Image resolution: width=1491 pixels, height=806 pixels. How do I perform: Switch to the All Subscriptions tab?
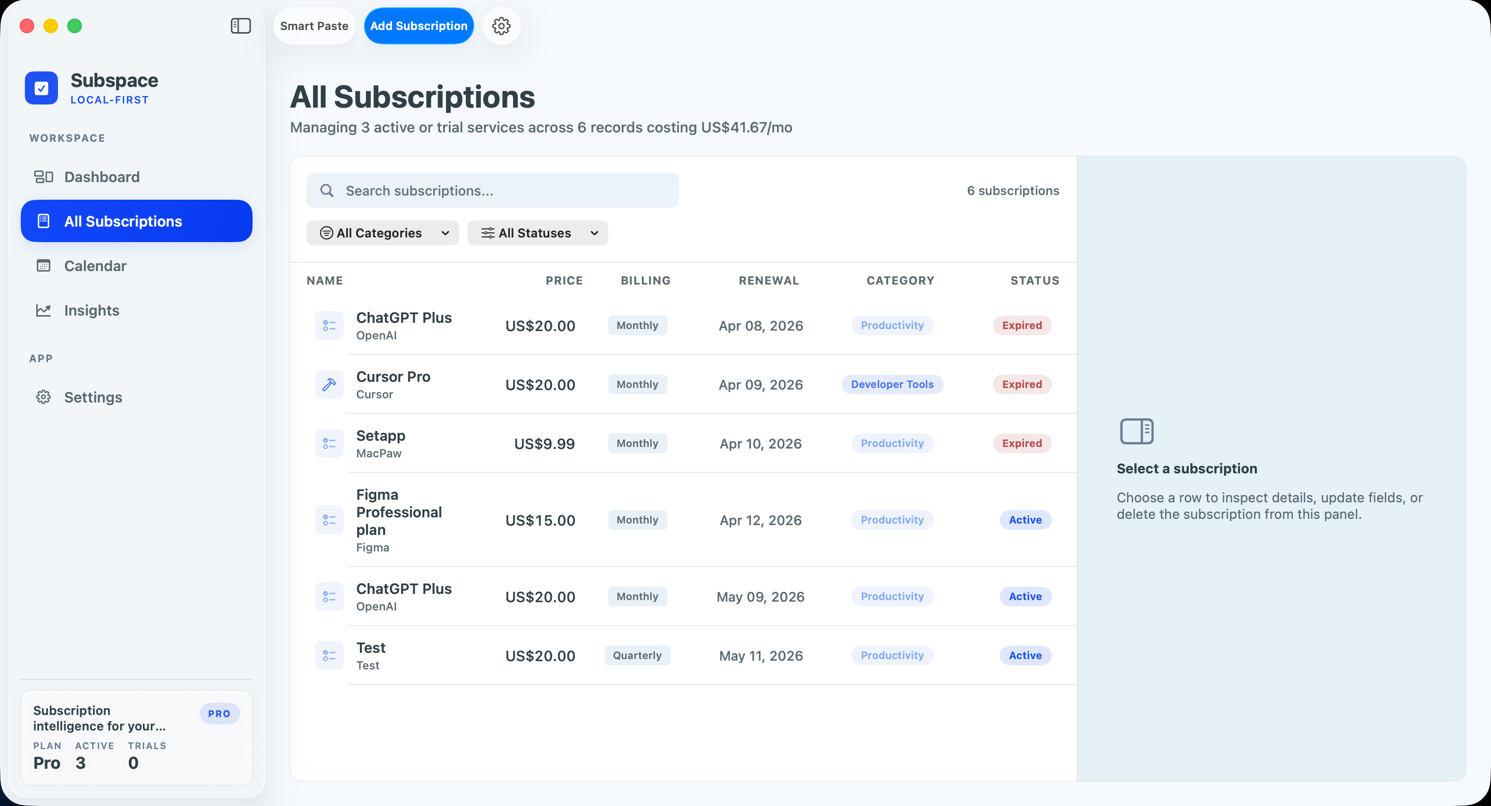(x=123, y=220)
